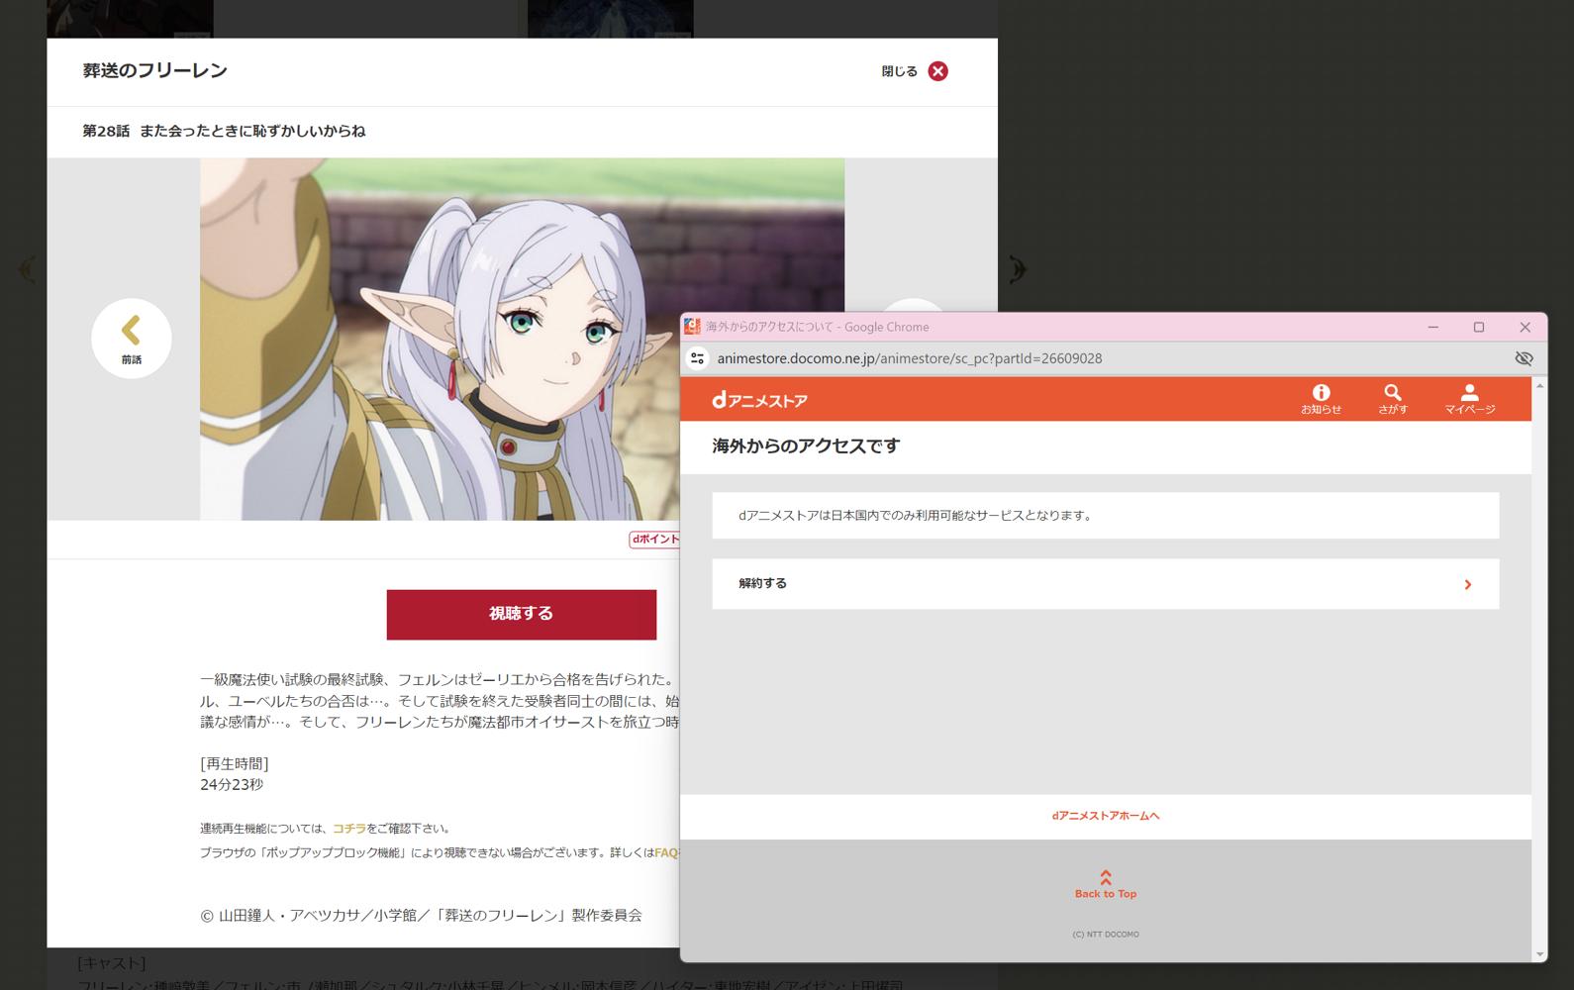Click the 葬送のフリーレン title text
Viewport: 1574px width, 990px height.
click(155, 71)
